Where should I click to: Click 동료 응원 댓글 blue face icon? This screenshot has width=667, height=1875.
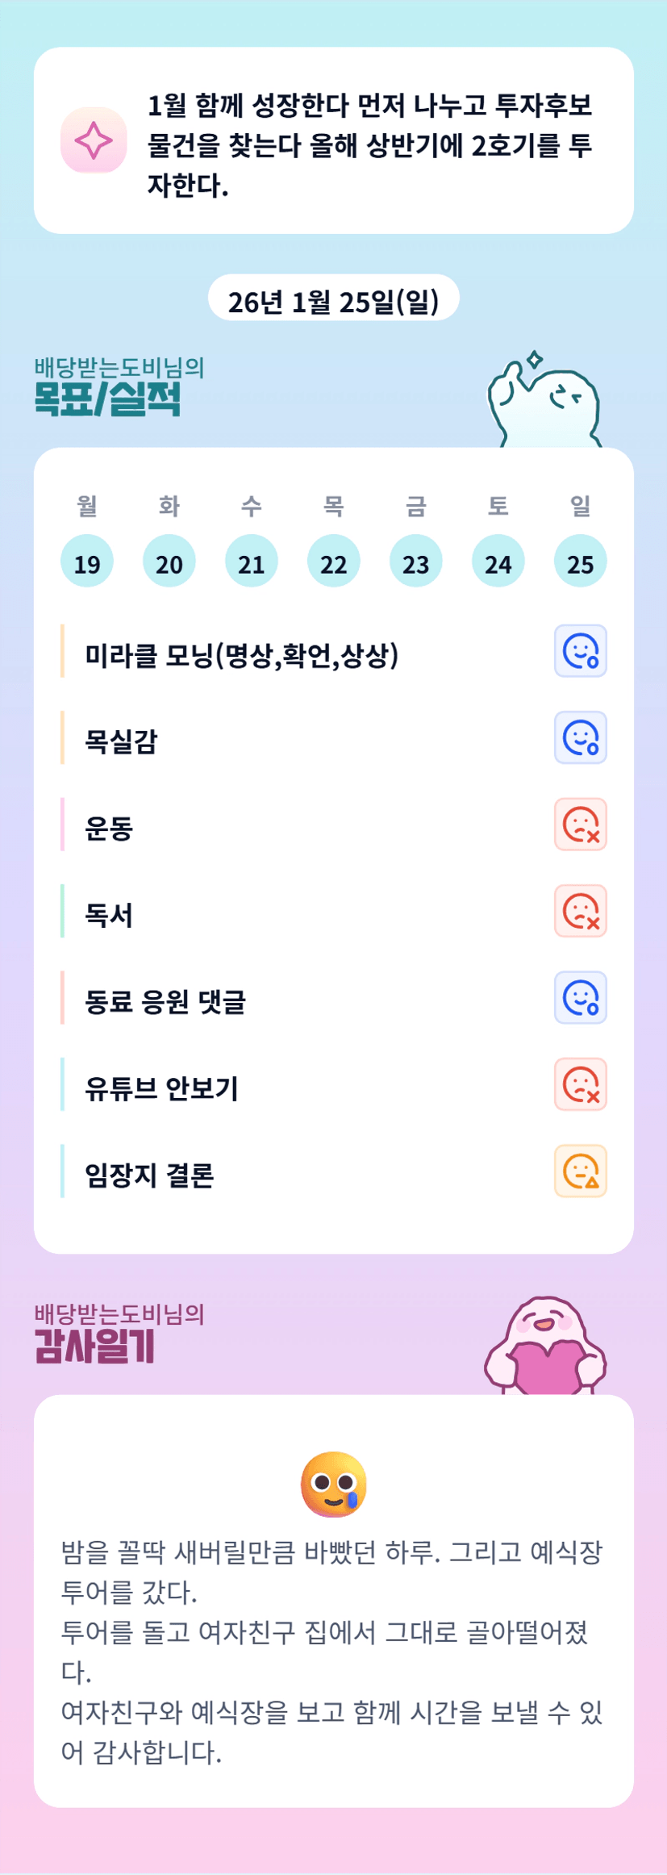click(580, 998)
